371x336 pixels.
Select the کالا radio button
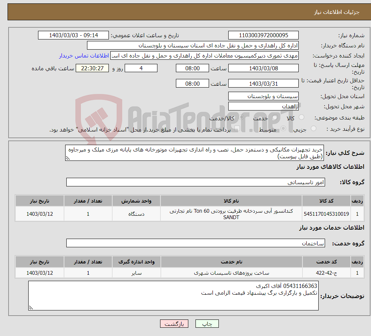point(301,117)
